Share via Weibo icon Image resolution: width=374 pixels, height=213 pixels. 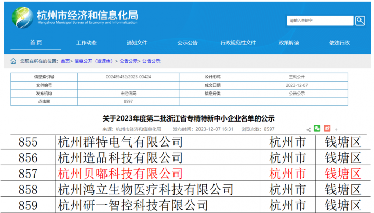coord(327,128)
